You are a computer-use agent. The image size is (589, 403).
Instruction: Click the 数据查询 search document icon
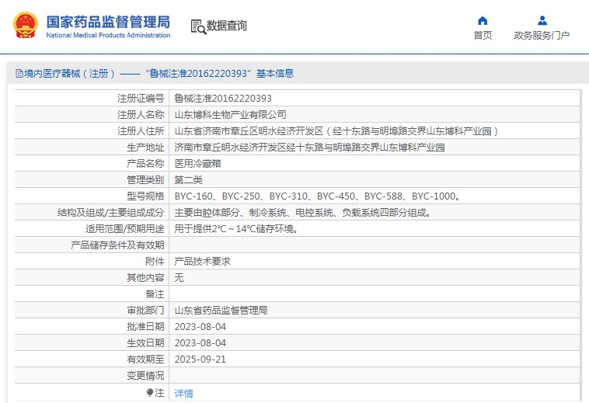[x=198, y=26]
